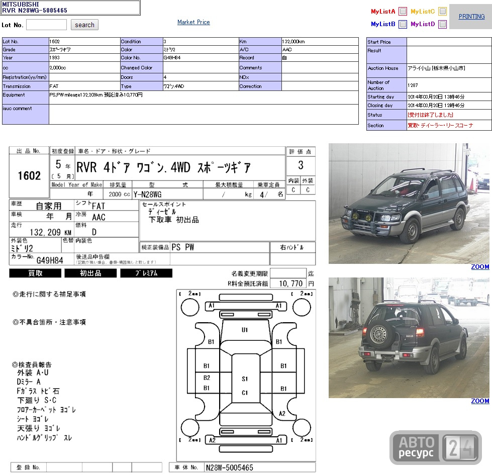The width and height of the screenshot is (492, 475).
Task: Click ZOOM under the front car photo
Action: pyautogui.click(x=480, y=267)
